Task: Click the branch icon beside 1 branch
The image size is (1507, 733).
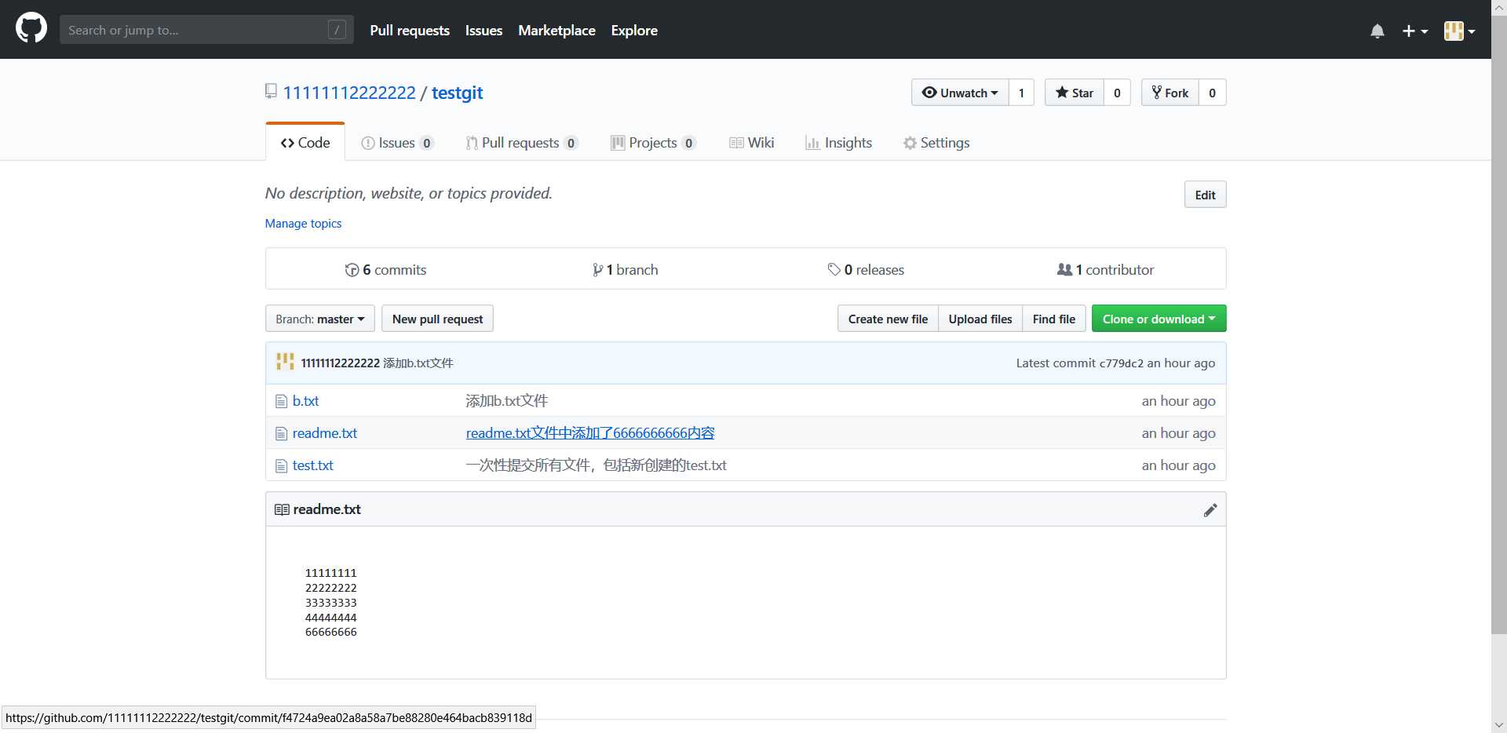Action: coord(597,270)
